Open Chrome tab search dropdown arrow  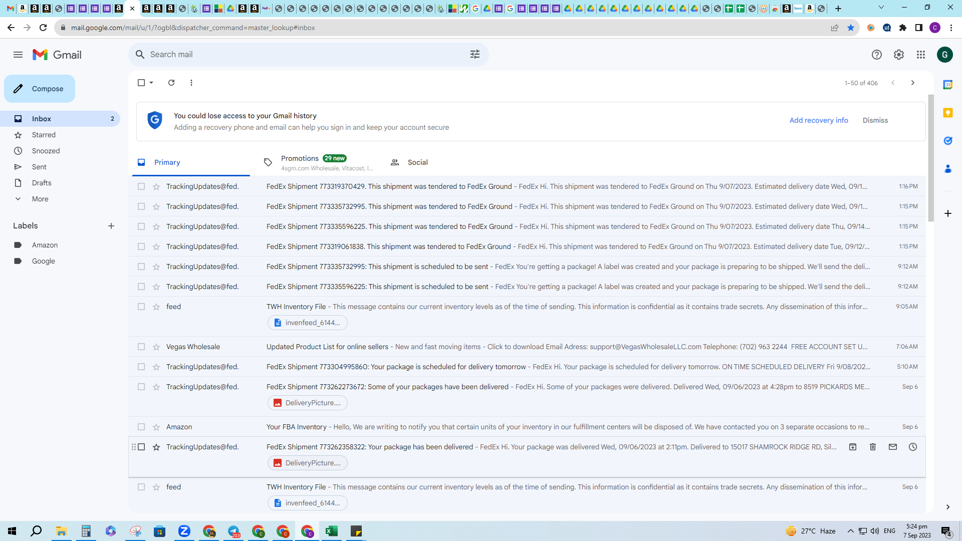881,8
